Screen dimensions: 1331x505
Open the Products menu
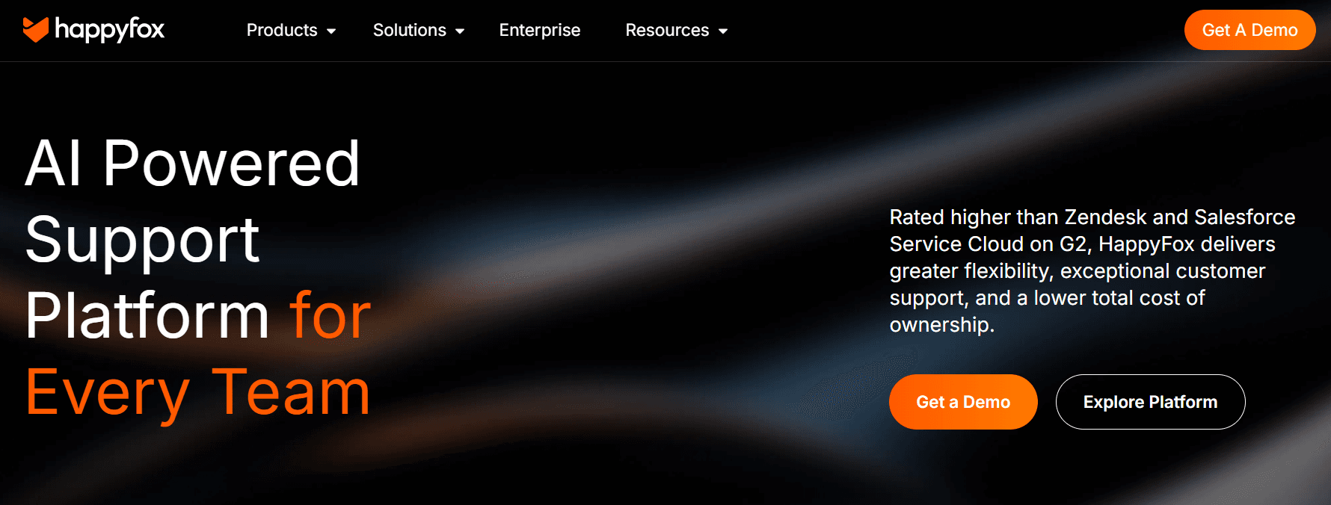pos(282,30)
